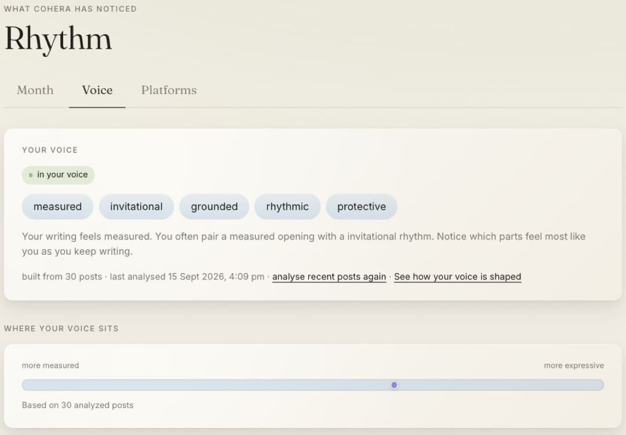Select the 'protective' voice tag

click(x=361, y=206)
